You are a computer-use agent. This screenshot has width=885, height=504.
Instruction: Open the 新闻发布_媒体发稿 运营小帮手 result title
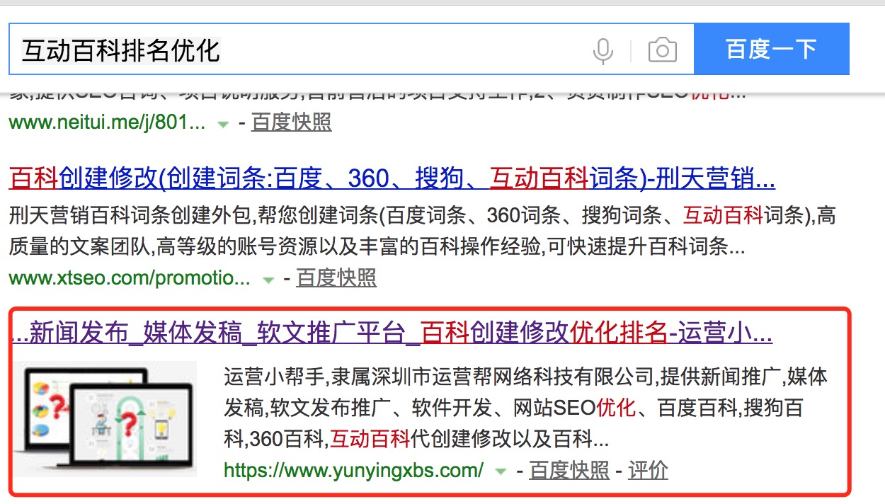pos(392,332)
